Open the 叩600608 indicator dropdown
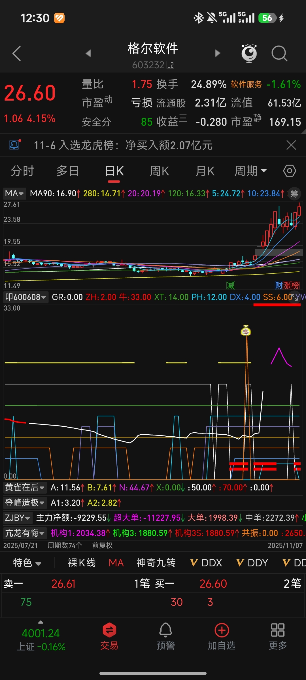The image size is (306, 680). click(x=25, y=297)
